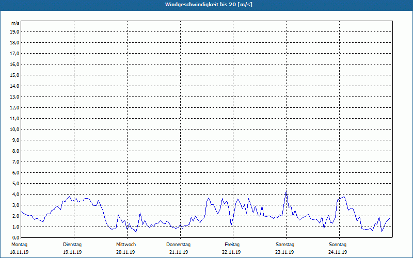Click the 5,0 y-axis label
The height and width of the screenshot is (258, 413).
(x=16, y=183)
